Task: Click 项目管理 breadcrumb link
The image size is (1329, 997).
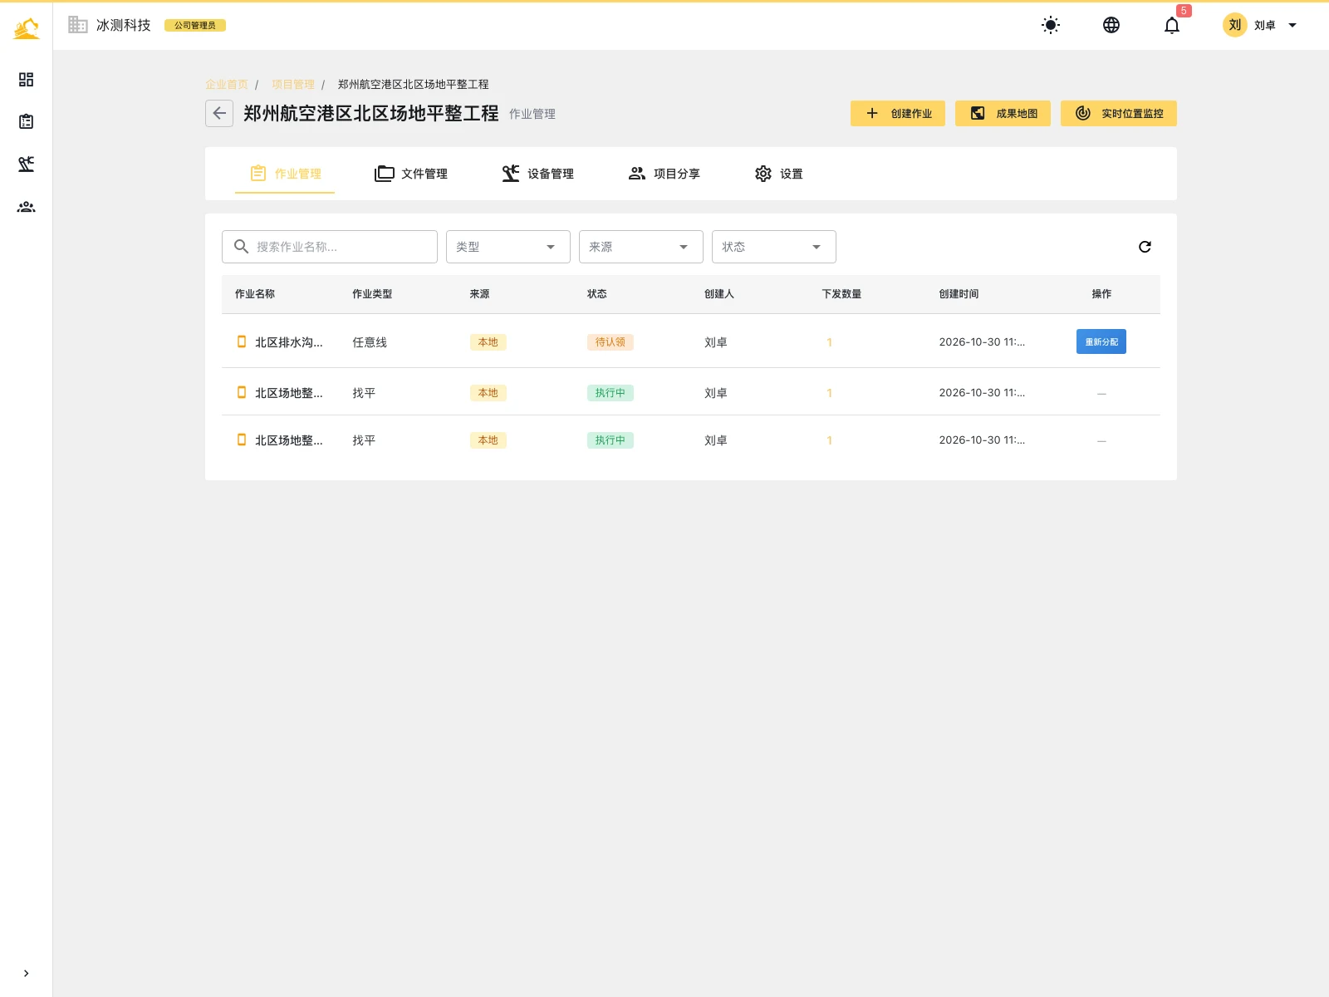Action: [293, 84]
